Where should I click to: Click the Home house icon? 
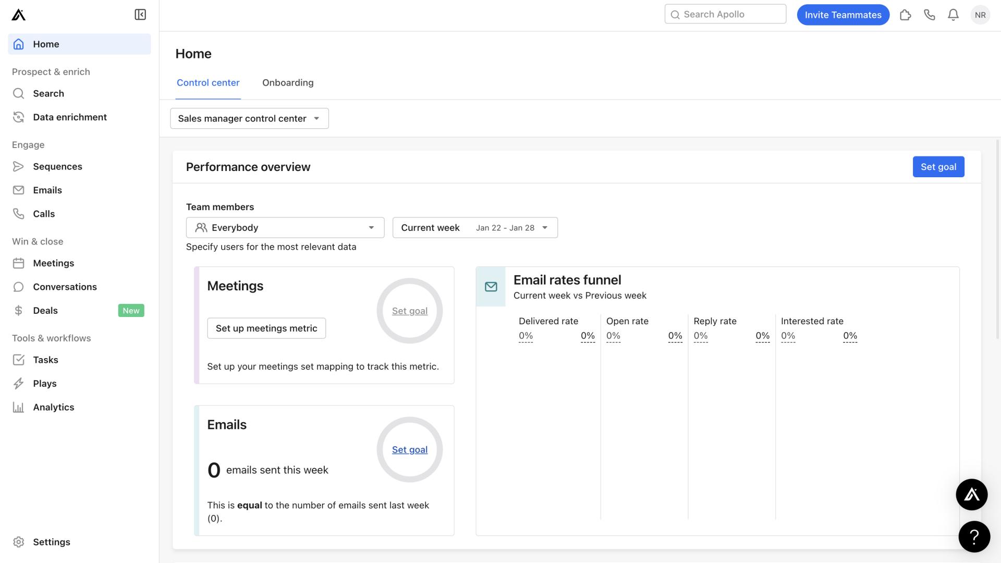[x=19, y=44]
